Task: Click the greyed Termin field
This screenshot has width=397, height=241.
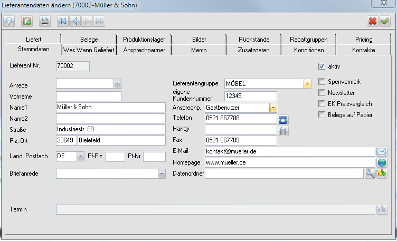Action: point(215,210)
